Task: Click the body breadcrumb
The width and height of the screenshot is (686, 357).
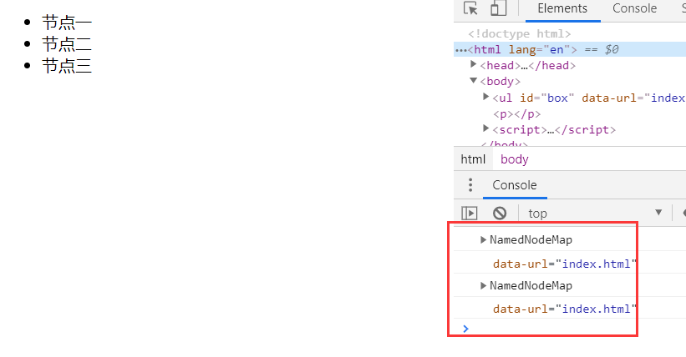Action: [x=514, y=159]
